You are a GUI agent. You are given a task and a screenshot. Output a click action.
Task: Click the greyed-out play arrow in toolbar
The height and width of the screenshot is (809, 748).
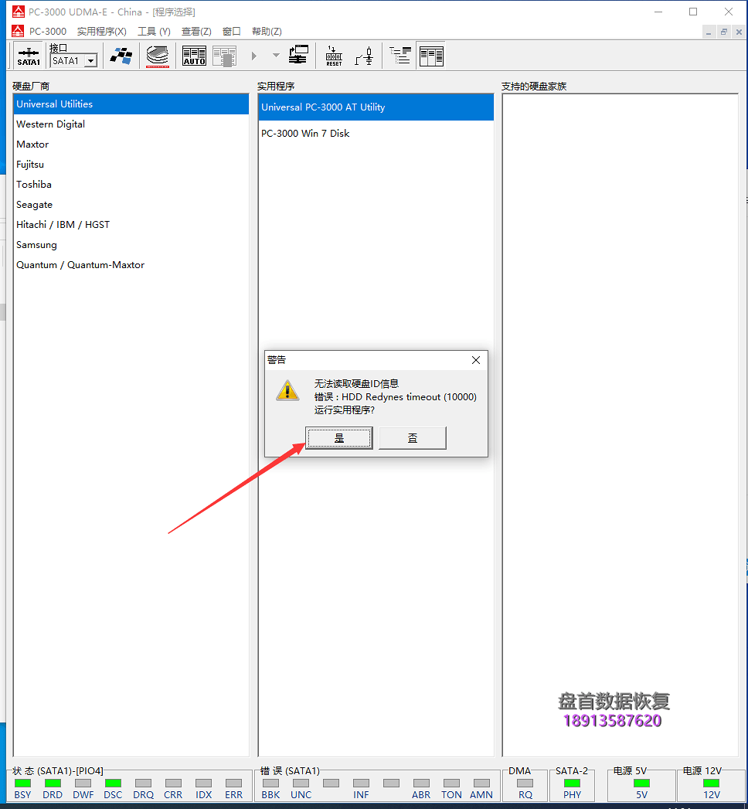click(253, 56)
